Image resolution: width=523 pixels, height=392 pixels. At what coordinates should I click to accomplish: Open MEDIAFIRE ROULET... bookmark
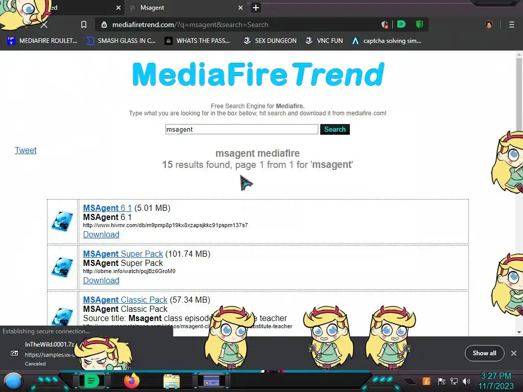(42, 41)
